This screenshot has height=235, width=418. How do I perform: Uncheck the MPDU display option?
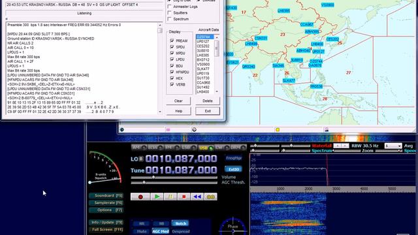pos(172,53)
